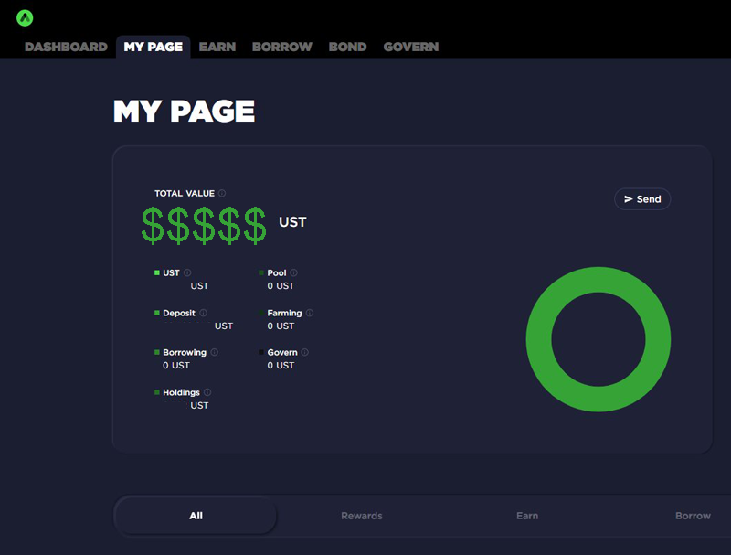The height and width of the screenshot is (555, 731).
Task: Open the Dashboard tab
Action: [x=66, y=47]
